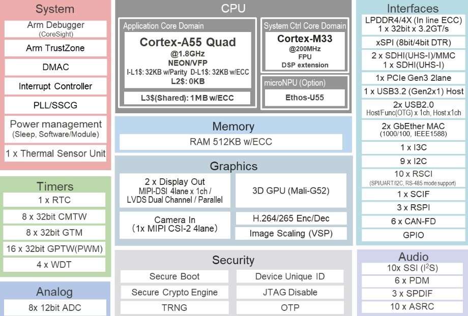Select the Power management block
The height and width of the screenshot is (316, 468).
(x=55, y=129)
